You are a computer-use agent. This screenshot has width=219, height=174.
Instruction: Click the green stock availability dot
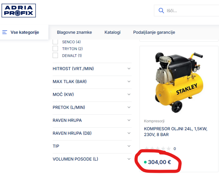pyautogui.click(x=145, y=162)
